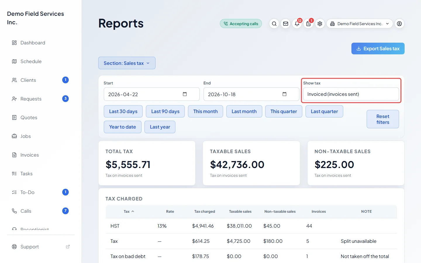Image resolution: width=421 pixels, height=263 pixels.
Task: Sort the table by the Tax column
Action: [x=129, y=212]
